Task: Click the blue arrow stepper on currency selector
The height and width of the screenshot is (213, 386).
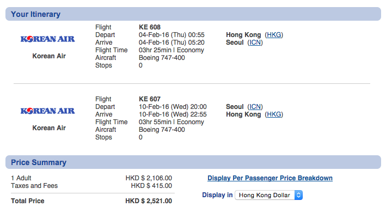Action: (x=298, y=195)
